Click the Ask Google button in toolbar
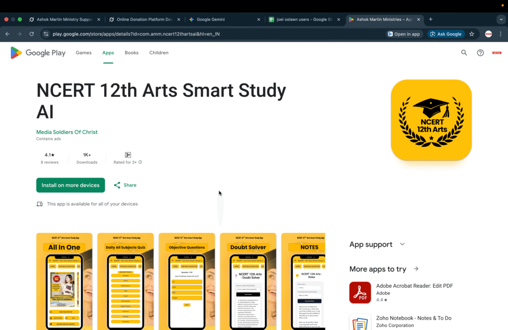Viewport: 508px width, 330px height. click(x=445, y=34)
